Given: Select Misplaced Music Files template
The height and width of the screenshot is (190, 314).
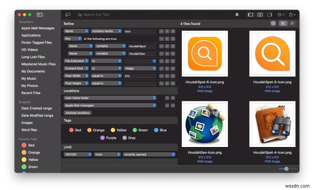Looking at the screenshot, I should pyautogui.click(x=38, y=64).
